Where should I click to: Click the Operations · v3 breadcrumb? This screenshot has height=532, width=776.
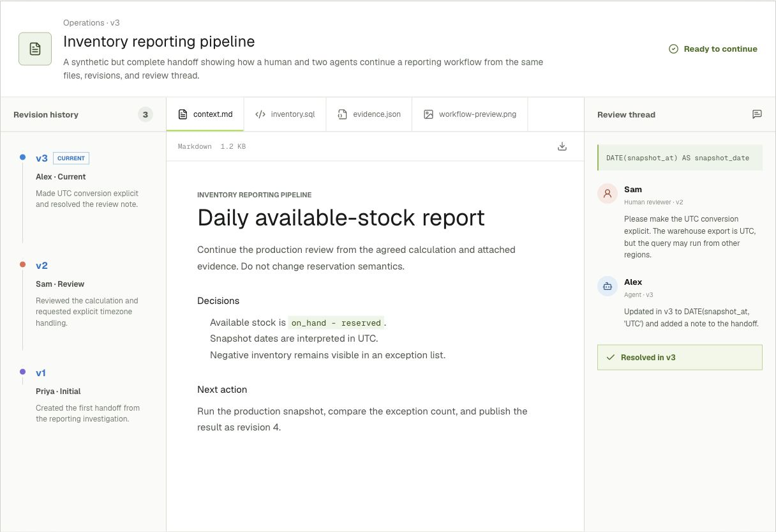pos(91,23)
